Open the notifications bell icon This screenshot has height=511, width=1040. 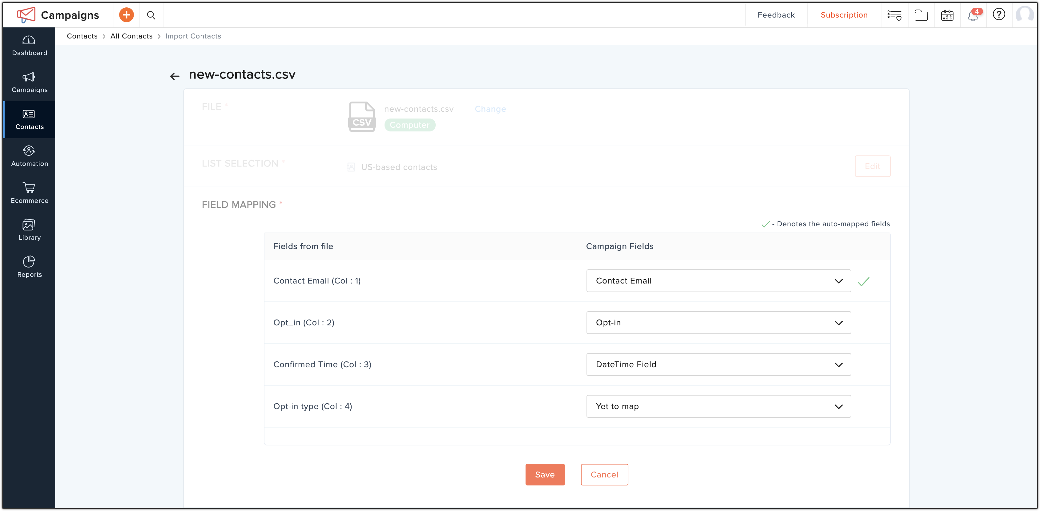(973, 16)
